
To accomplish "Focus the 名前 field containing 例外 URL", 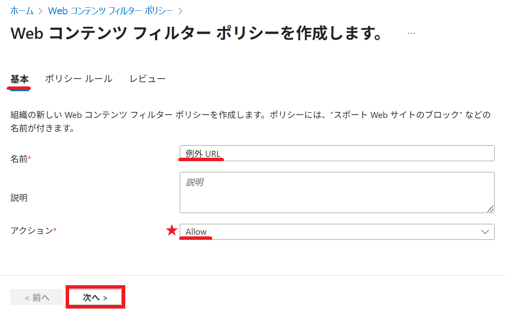I will [337, 153].
